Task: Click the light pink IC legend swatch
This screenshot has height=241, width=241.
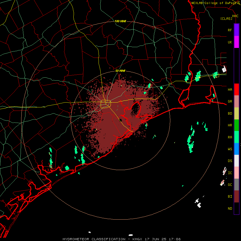Action: 236,173
